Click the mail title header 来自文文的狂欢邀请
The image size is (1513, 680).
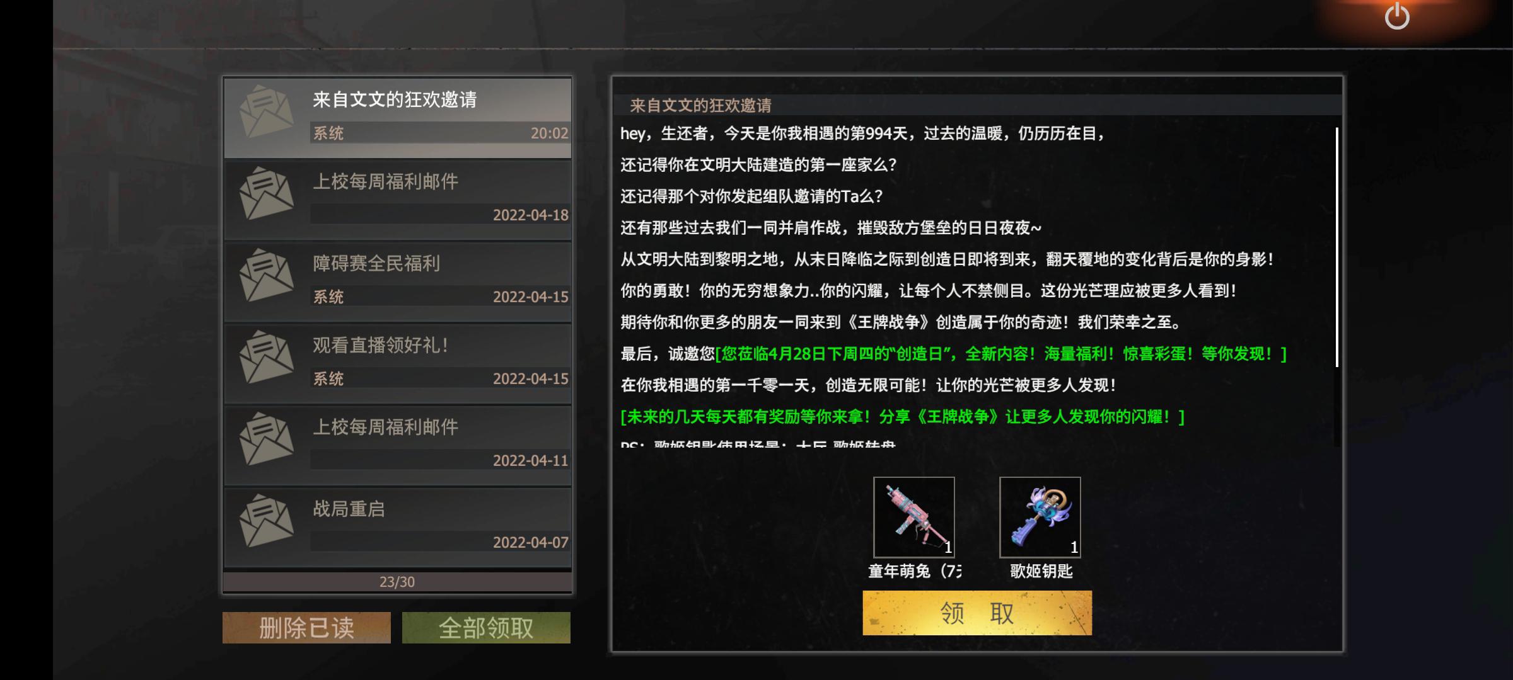click(x=700, y=105)
